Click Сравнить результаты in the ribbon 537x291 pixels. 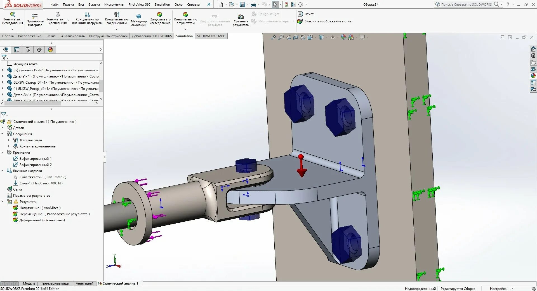241,20
